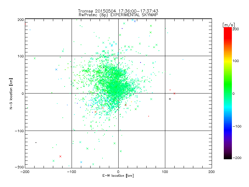Click the plot title "Tromsø 20150504 17:36:00-17:37:43"
249x187 pixels.
tap(118, 11)
